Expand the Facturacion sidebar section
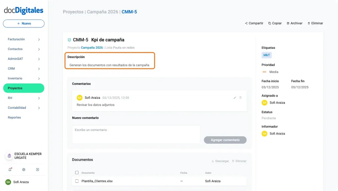Screen dimensions: 338x191 coord(23,39)
